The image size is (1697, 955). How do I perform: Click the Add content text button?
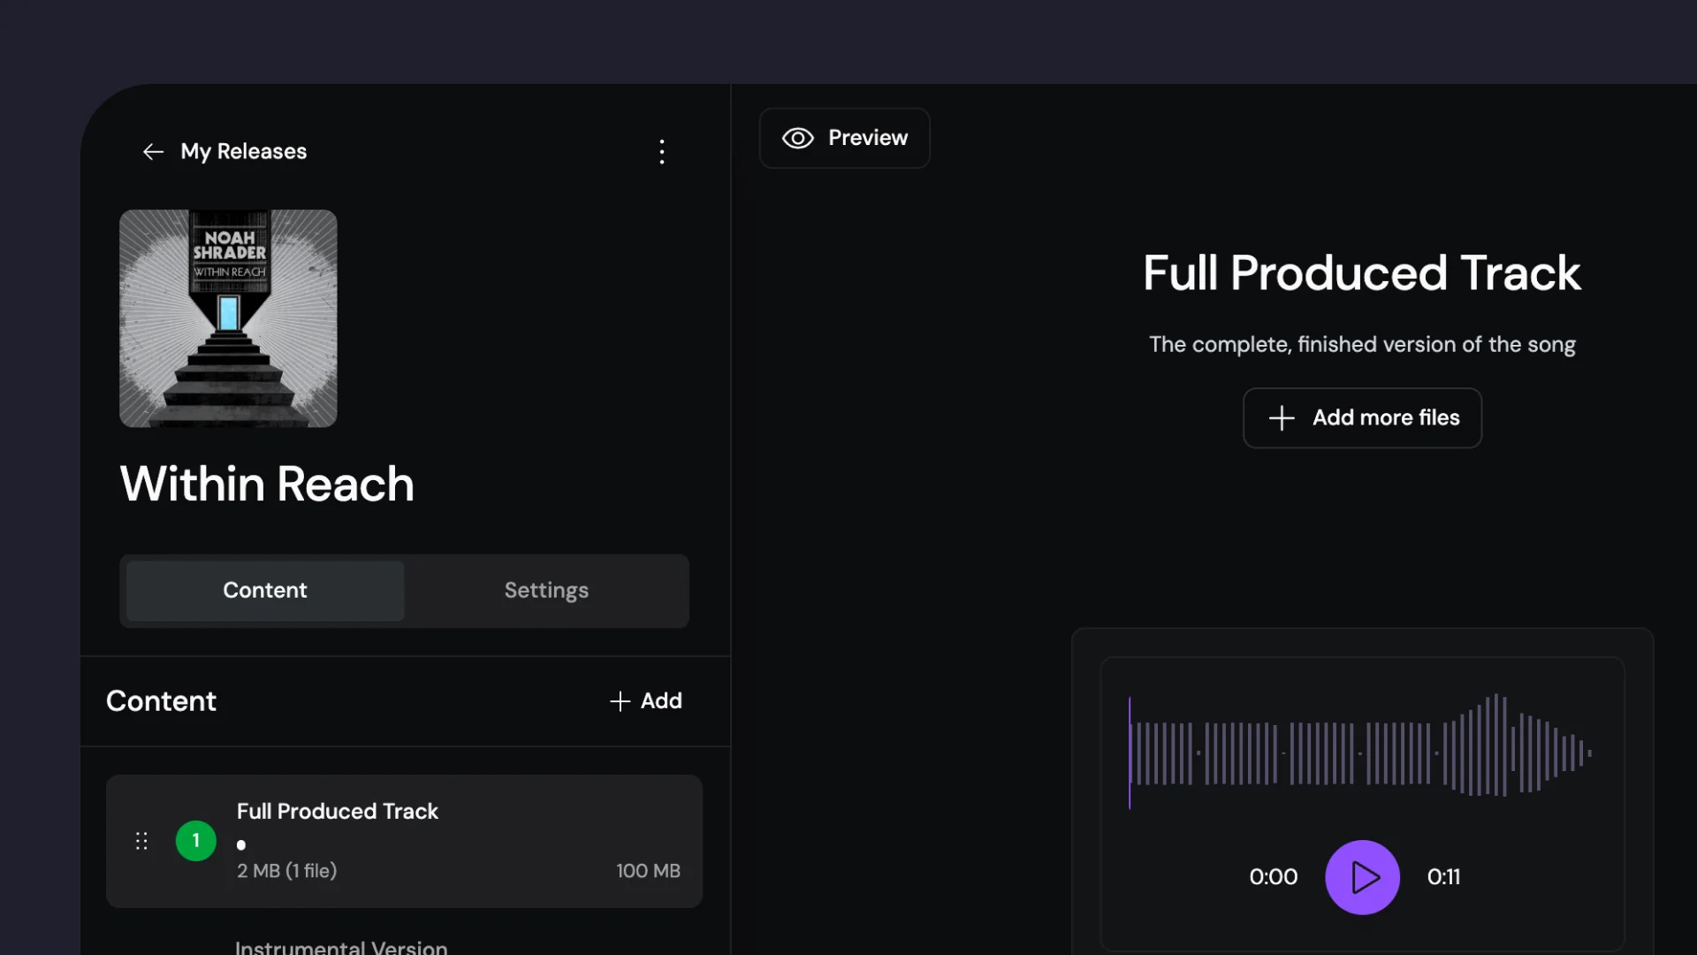661,701
